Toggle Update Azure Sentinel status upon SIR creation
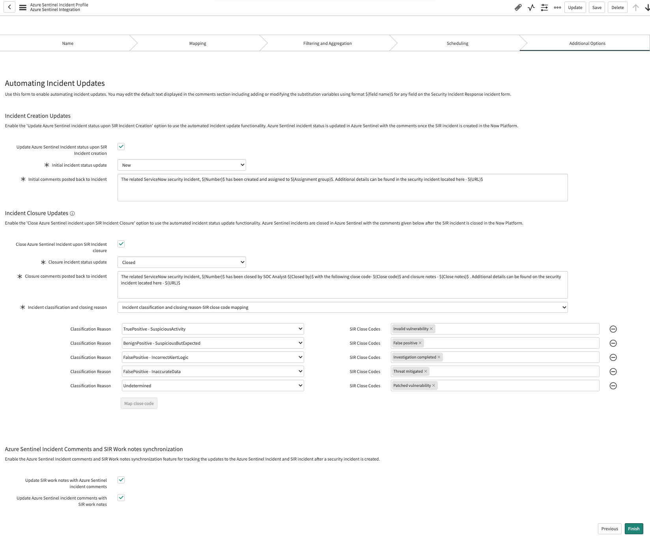This screenshot has height=537, width=650. pyautogui.click(x=121, y=147)
